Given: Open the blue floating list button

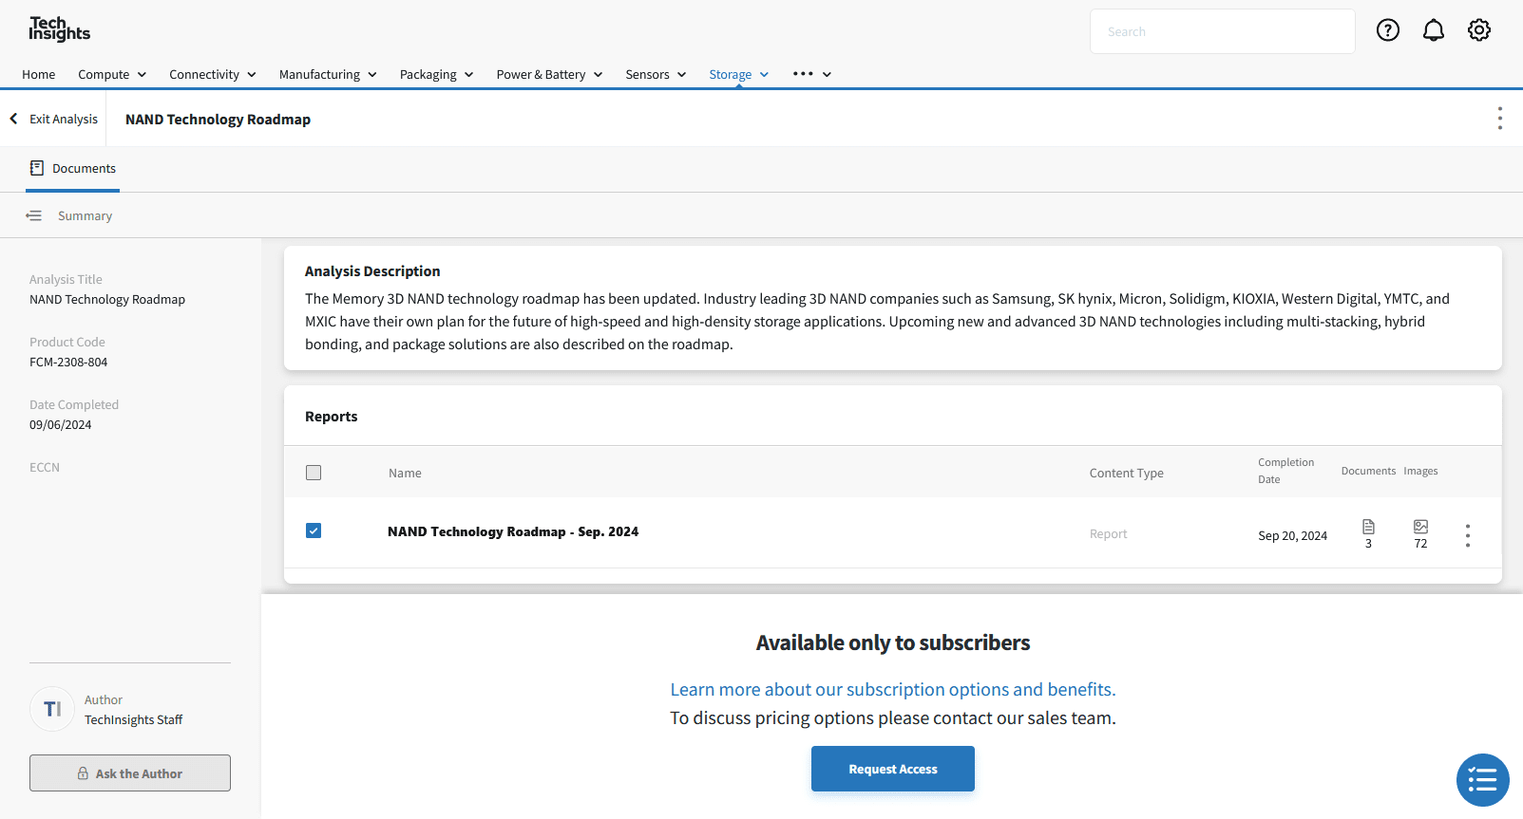Looking at the screenshot, I should [x=1482, y=780].
